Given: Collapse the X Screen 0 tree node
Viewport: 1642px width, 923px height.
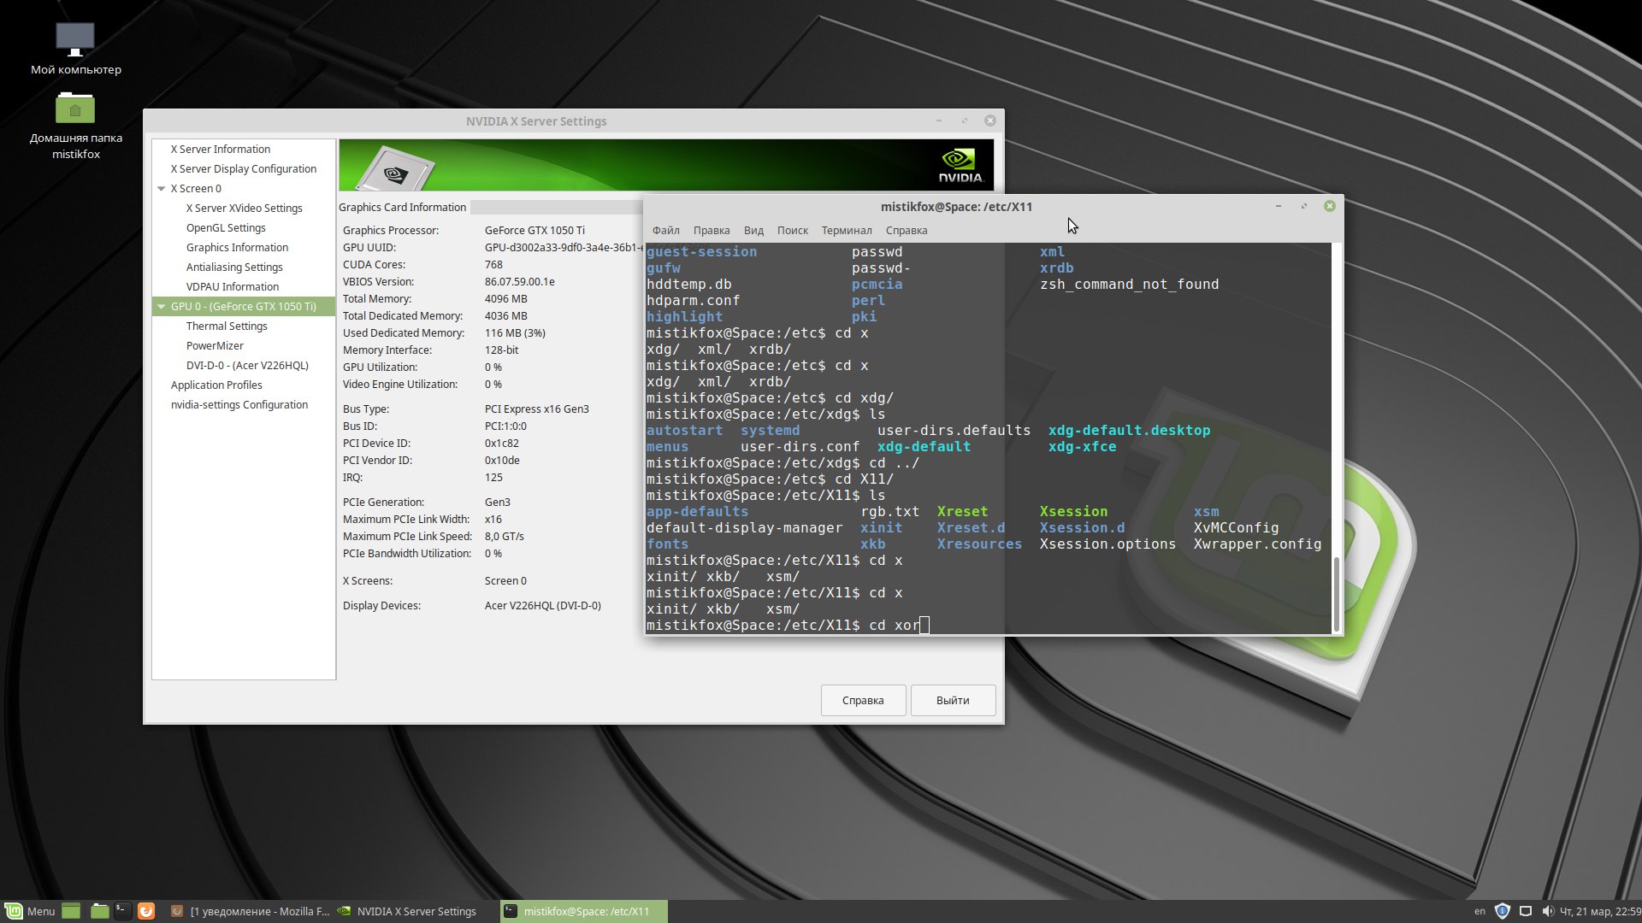Looking at the screenshot, I should [161, 188].
